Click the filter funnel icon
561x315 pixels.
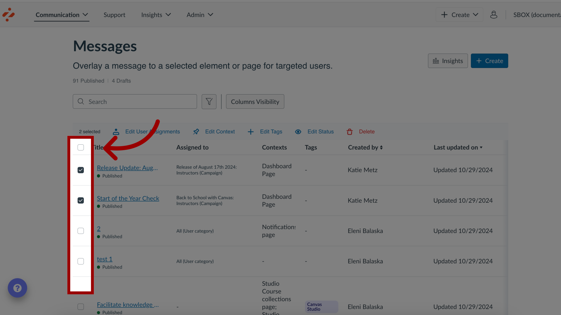209,101
